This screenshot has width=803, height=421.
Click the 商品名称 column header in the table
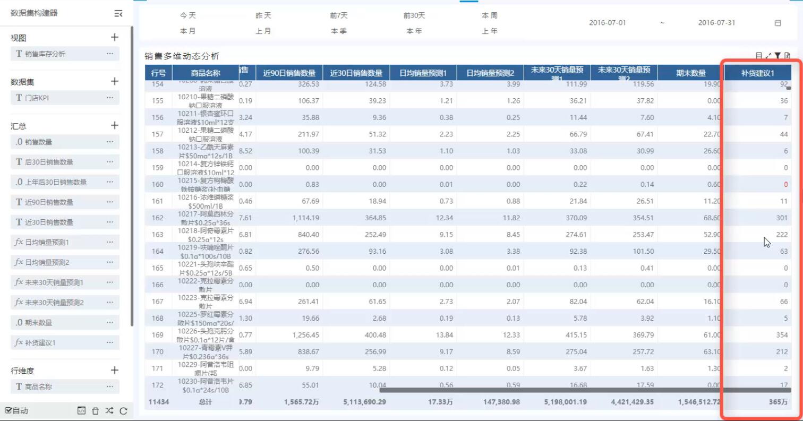pyautogui.click(x=206, y=73)
